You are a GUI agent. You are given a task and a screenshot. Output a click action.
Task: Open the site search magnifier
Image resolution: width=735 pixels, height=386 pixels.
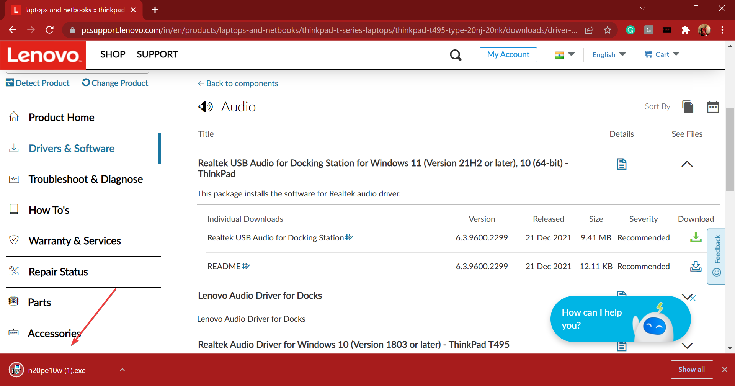[456, 55]
